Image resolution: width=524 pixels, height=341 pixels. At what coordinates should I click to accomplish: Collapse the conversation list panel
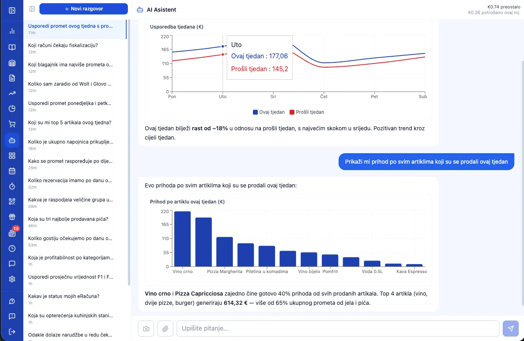pyautogui.click(x=32, y=9)
